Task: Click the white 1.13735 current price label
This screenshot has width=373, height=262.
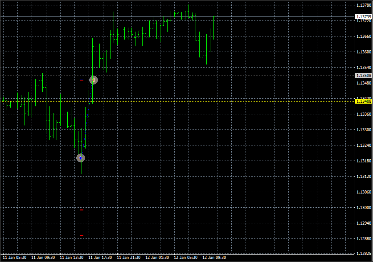Action: tap(363, 16)
